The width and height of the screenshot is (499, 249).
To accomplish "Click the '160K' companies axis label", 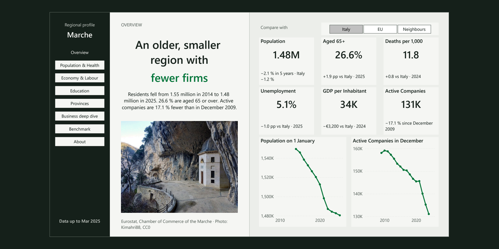I will pyautogui.click(x=358, y=149).
